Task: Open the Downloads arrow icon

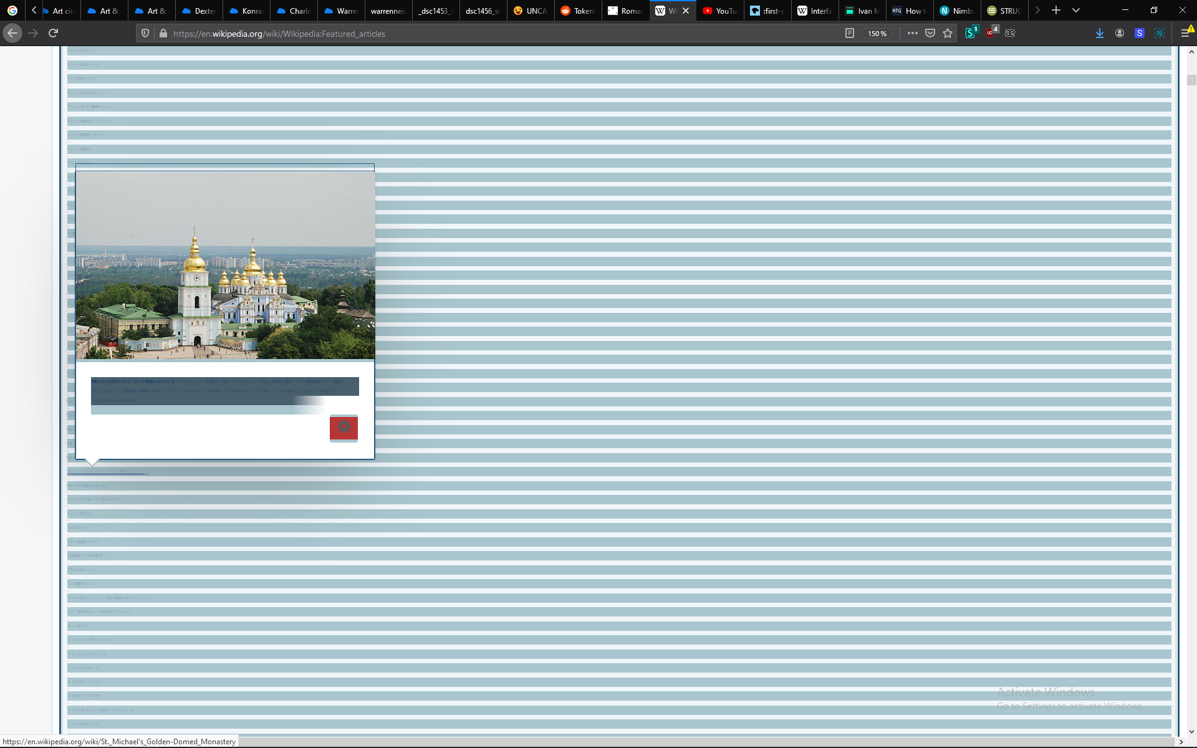Action: 1100,34
